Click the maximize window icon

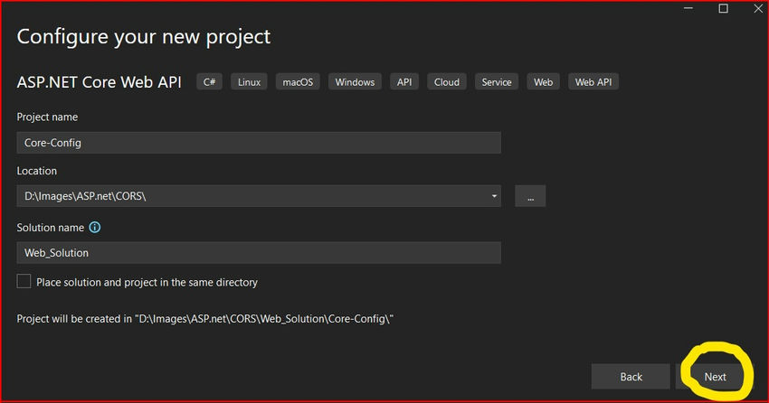click(723, 8)
